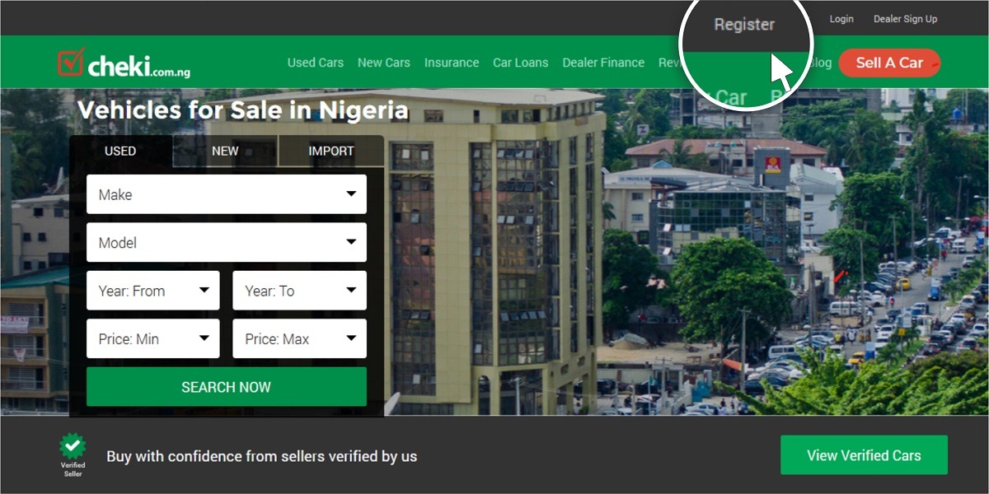Click the Dealer Sign Up link

(905, 19)
